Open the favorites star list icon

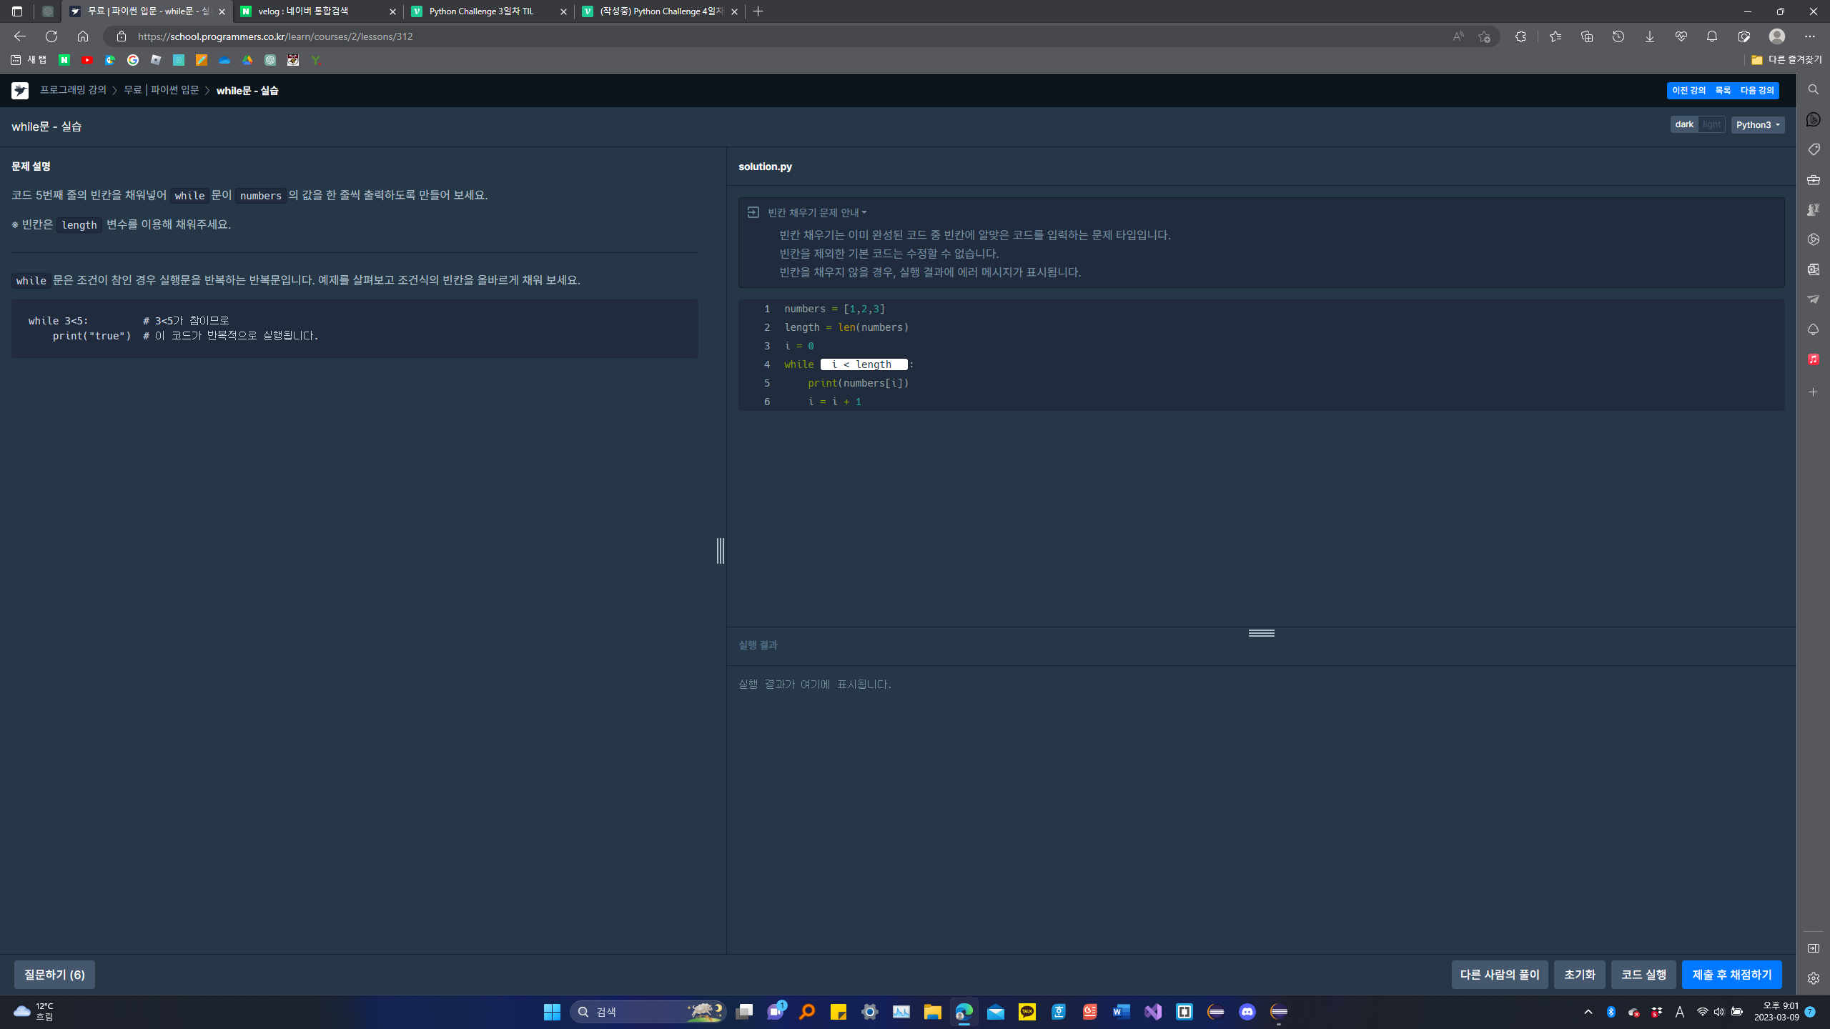pyautogui.click(x=1555, y=36)
